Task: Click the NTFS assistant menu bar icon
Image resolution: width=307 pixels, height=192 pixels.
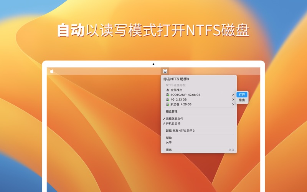Action: tap(165, 71)
